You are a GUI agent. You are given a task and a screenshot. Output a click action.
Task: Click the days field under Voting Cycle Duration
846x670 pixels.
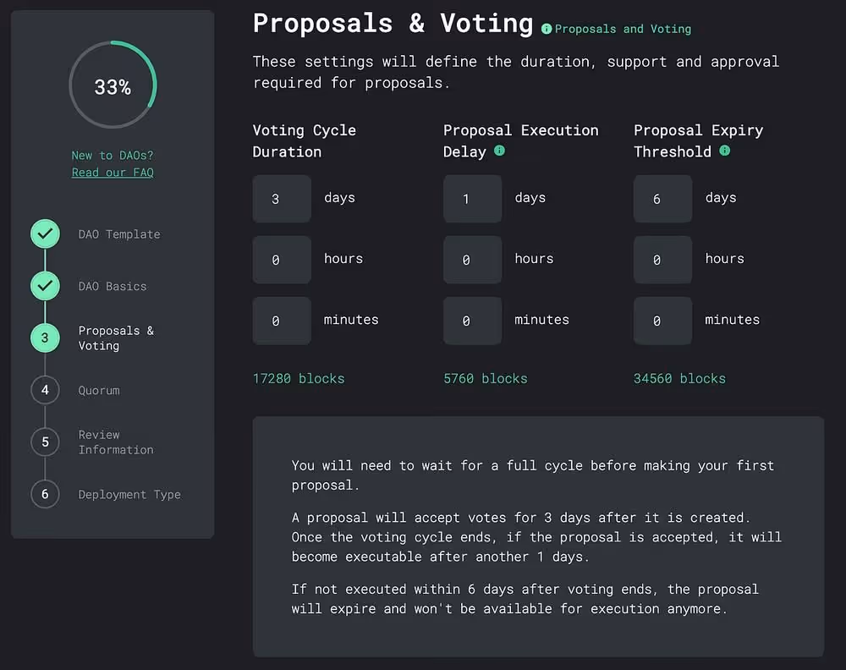click(282, 198)
